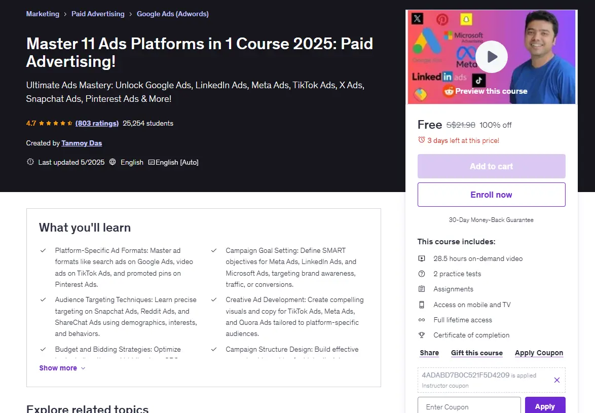The image size is (595, 413).
Task: Click the closed captions icon
Action: pos(152,162)
